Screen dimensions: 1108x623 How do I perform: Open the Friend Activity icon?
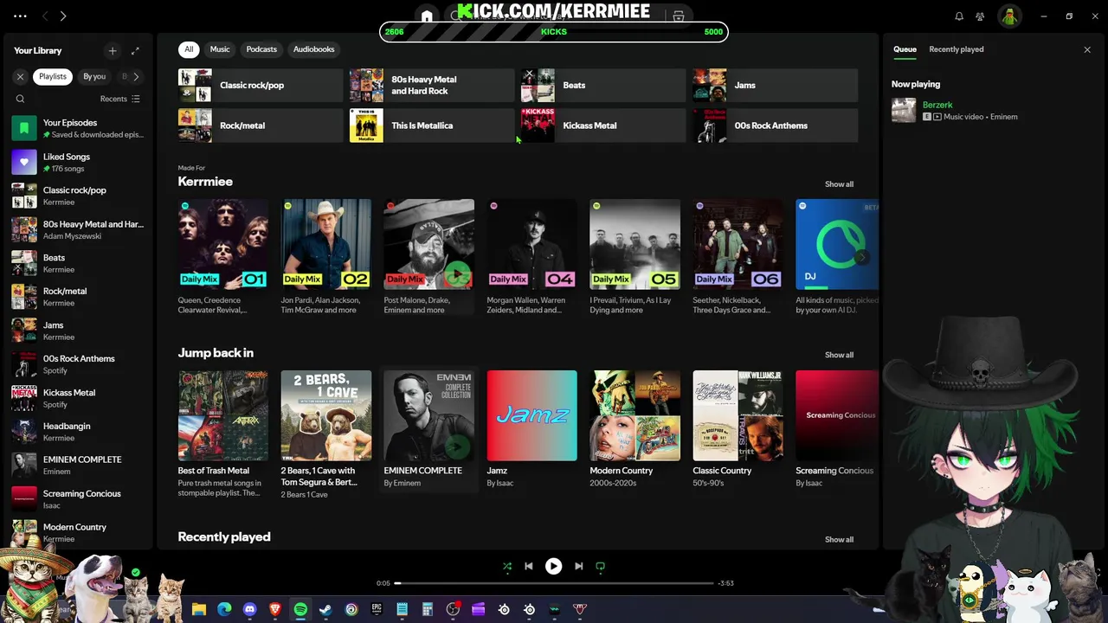[980, 16]
